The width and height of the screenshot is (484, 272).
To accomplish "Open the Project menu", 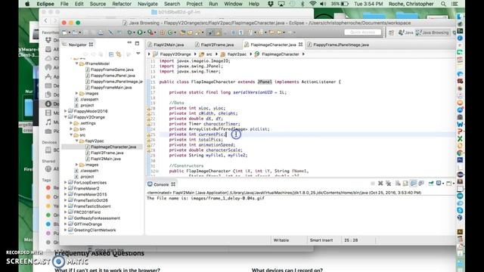I will click(194, 4).
